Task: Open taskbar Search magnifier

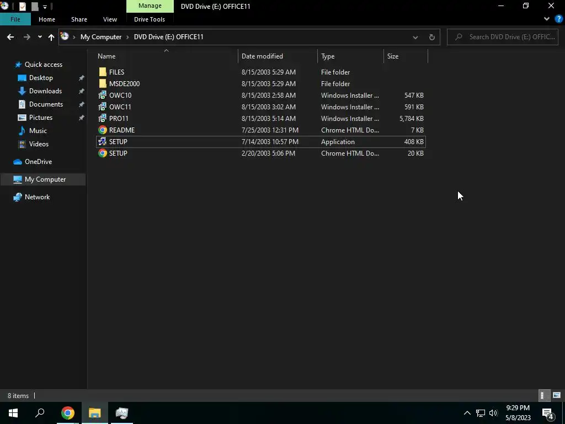Action: (40, 413)
